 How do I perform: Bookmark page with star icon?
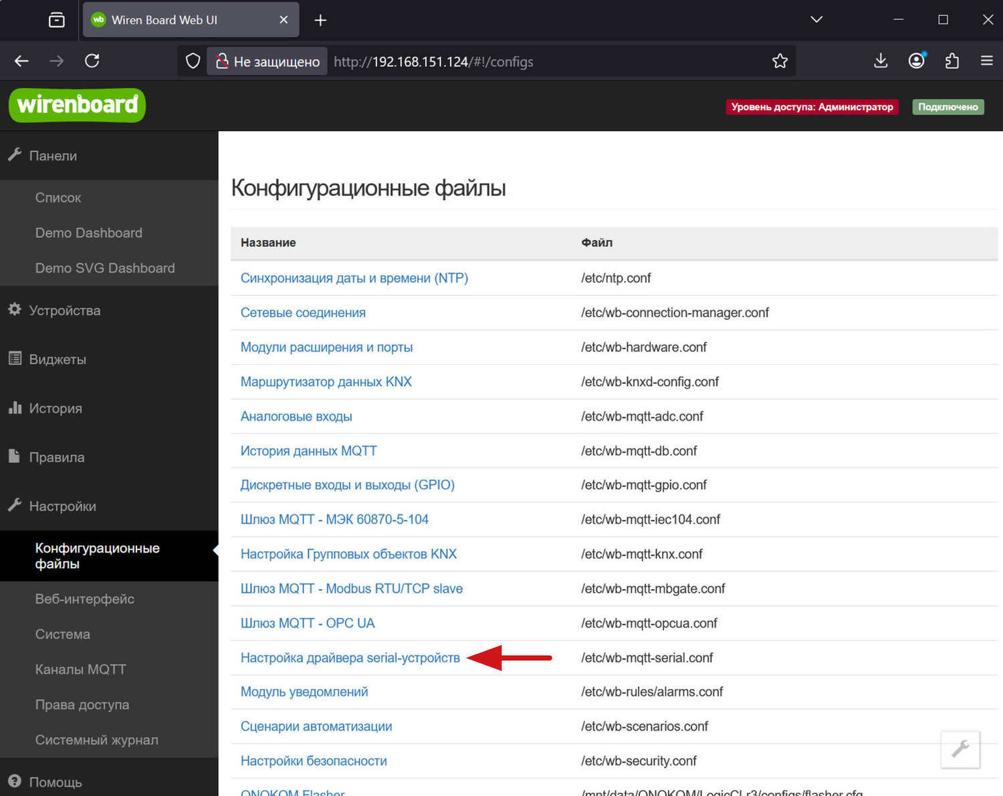780,62
